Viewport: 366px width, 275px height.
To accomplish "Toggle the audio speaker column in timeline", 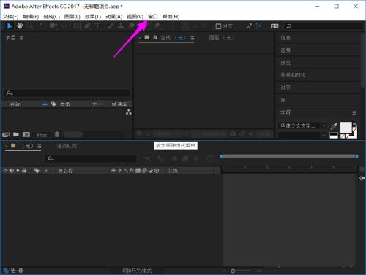I will coord(12,171).
